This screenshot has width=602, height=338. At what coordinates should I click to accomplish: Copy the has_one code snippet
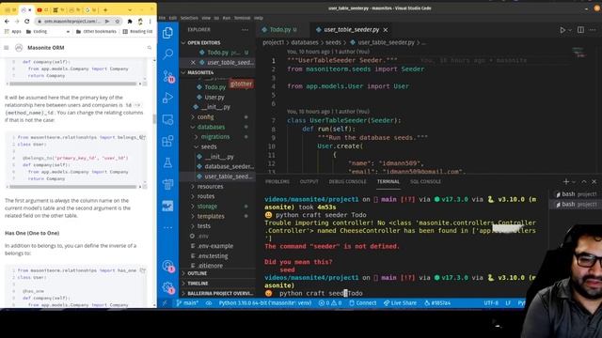[x=143, y=270]
